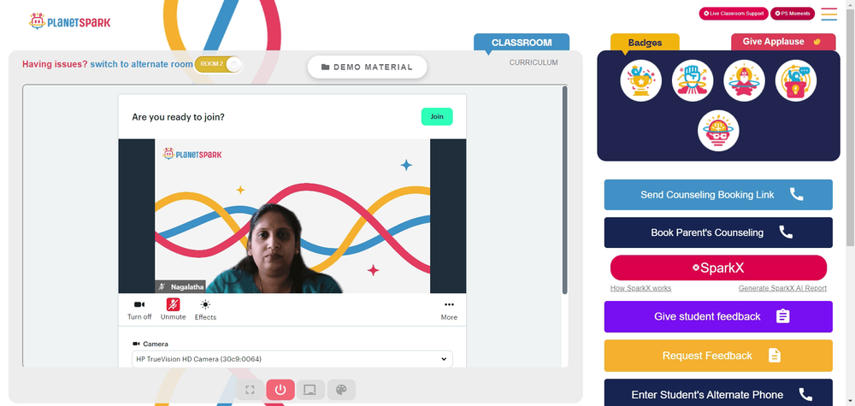Click switch to alternate room link

click(x=141, y=64)
